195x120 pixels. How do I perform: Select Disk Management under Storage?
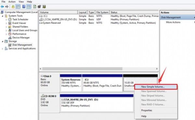click(x=22, y=45)
